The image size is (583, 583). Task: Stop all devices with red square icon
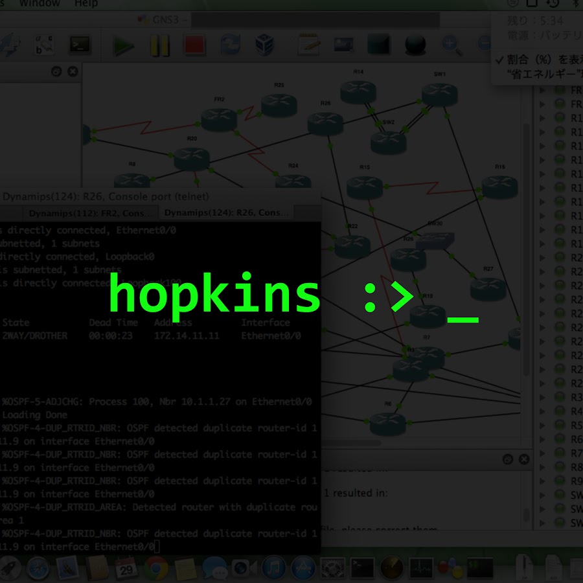coord(194,45)
